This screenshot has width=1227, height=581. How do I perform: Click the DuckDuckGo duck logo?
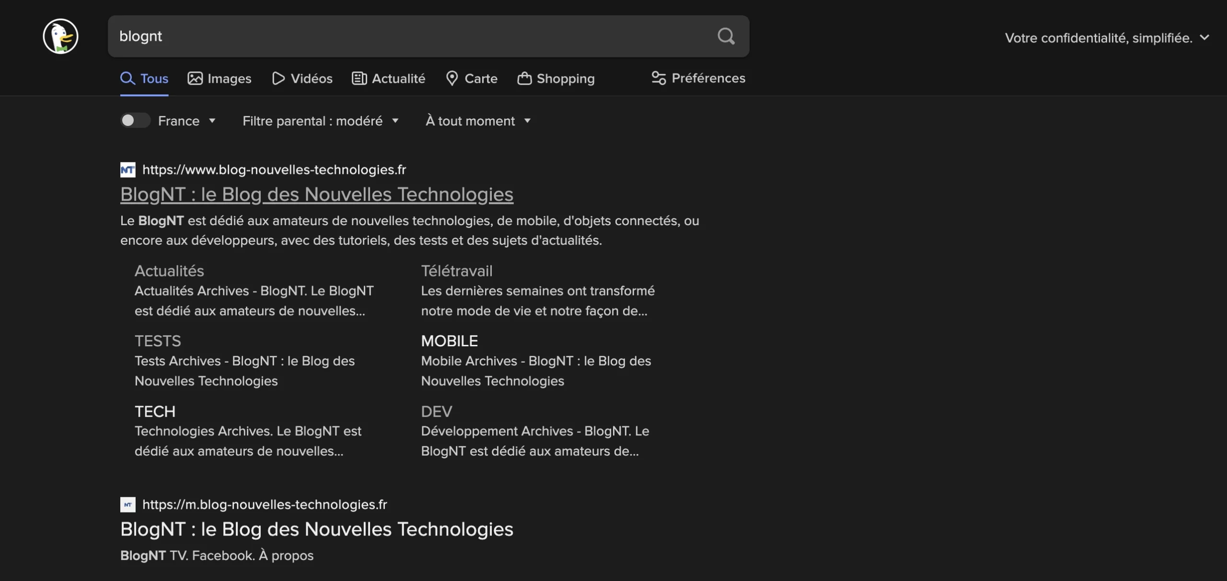pos(60,36)
